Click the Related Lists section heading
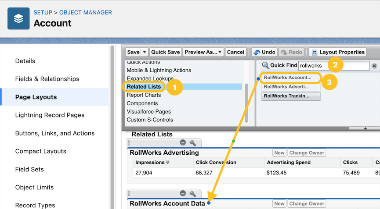 pyautogui.click(x=152, y=135)
